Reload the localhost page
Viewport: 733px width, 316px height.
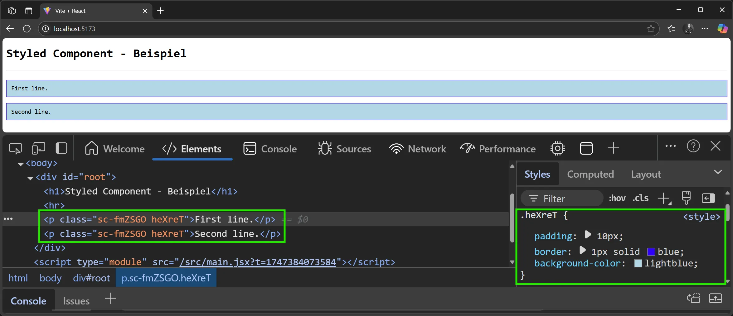(27, 29)
